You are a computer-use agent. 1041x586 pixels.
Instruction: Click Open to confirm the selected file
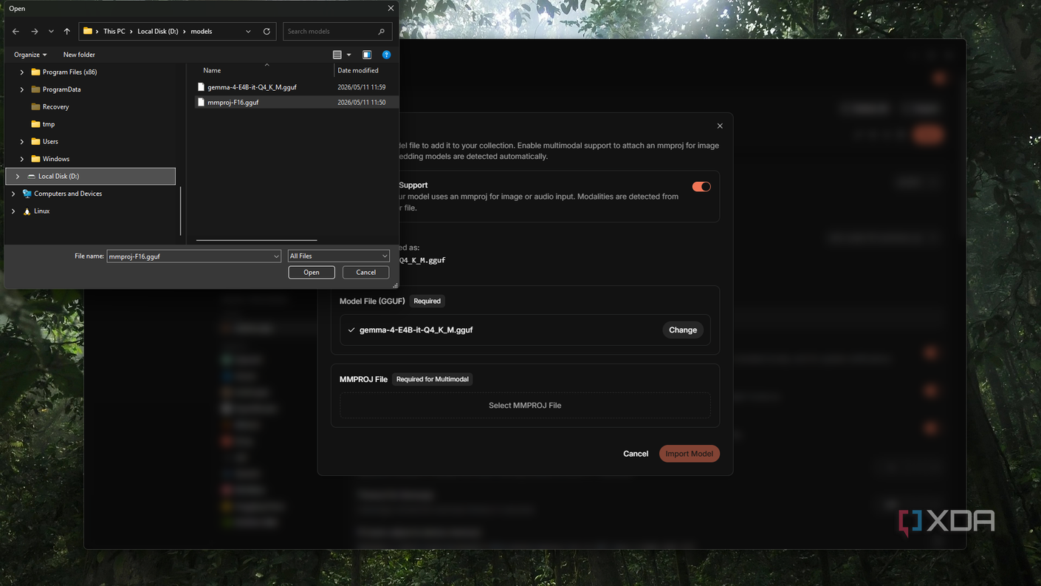pos(312,273)
